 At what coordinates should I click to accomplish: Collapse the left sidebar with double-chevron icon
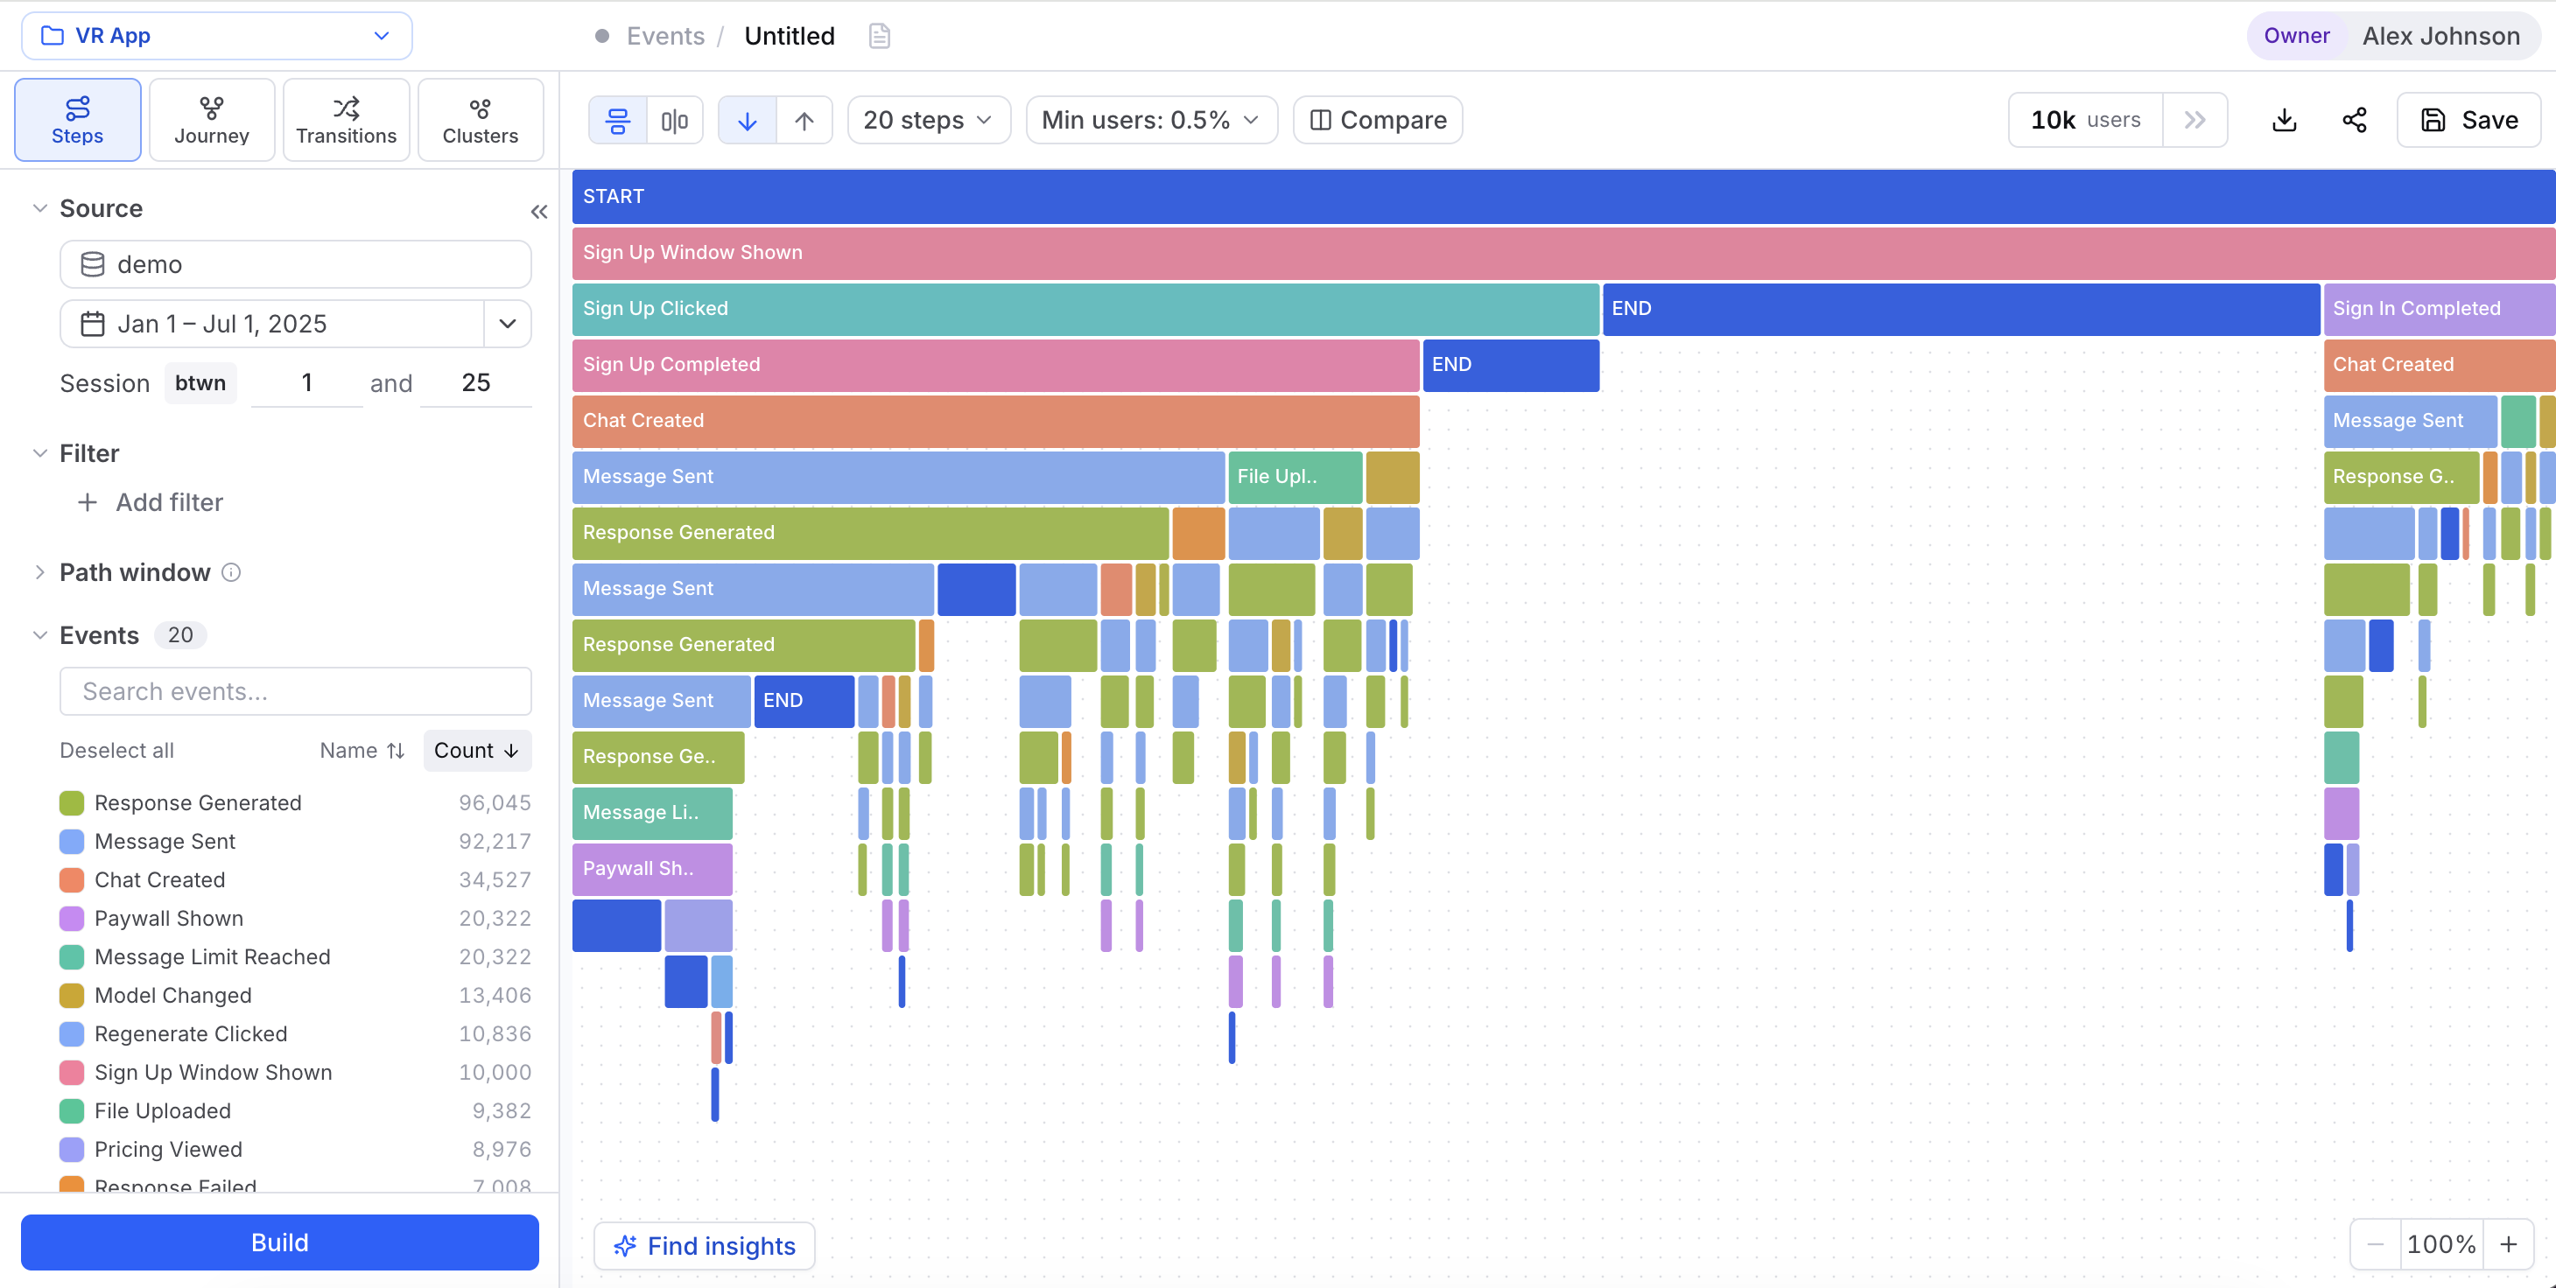coord(539,211)
